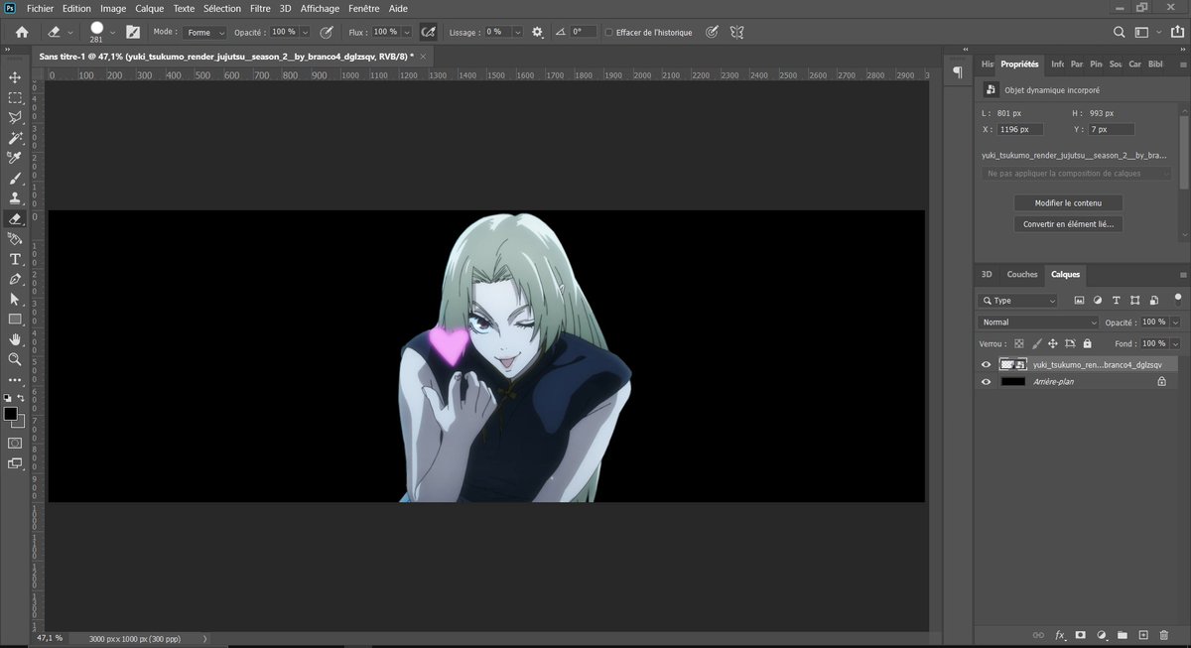Switch to the Couches tab

tap(1022, 274)
